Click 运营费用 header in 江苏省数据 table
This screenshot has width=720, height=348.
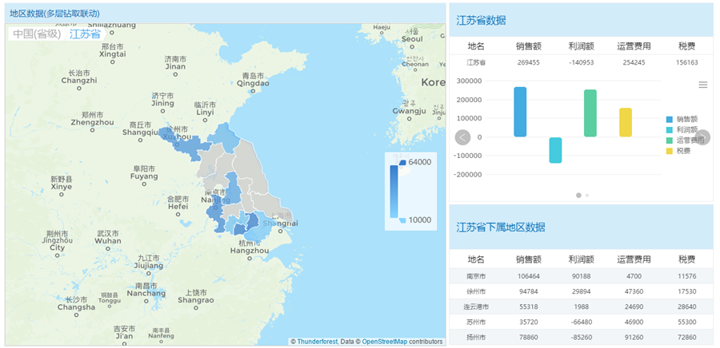point(634,45)
